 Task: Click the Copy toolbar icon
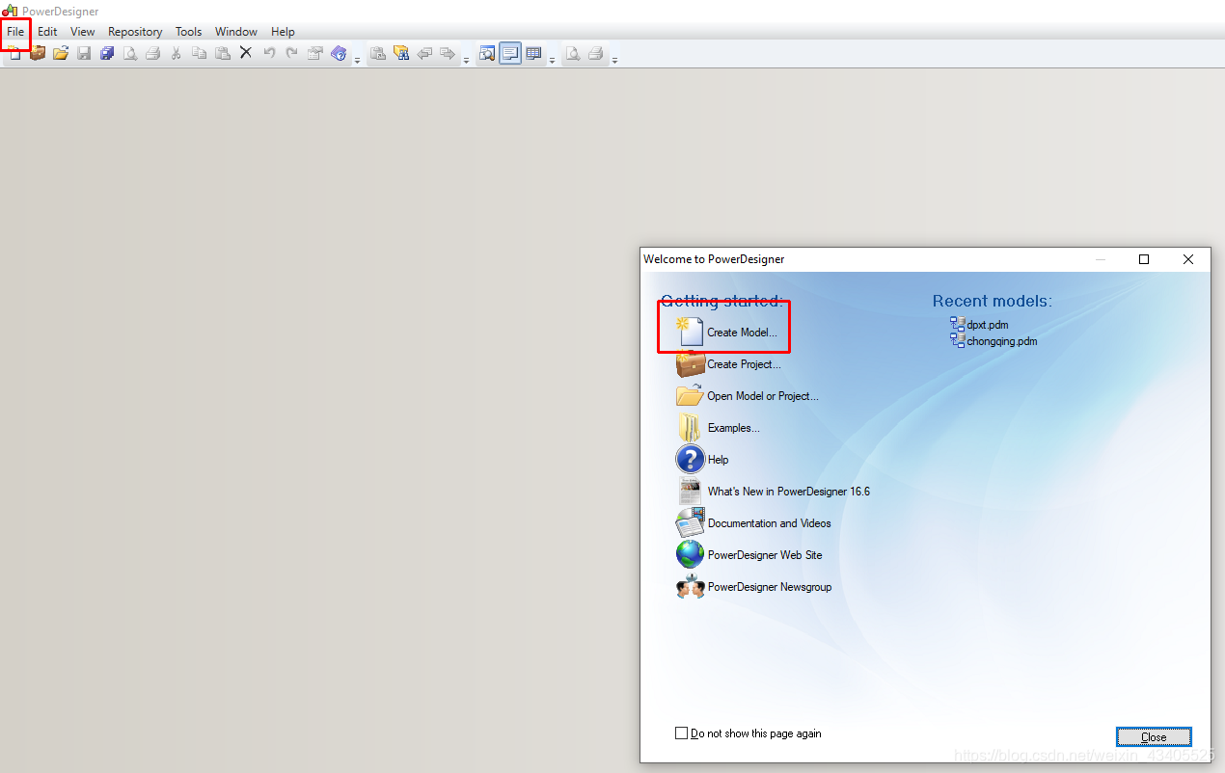[200, 53]
